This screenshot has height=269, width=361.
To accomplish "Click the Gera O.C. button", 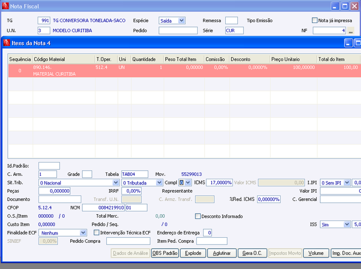I will (253, 253).
